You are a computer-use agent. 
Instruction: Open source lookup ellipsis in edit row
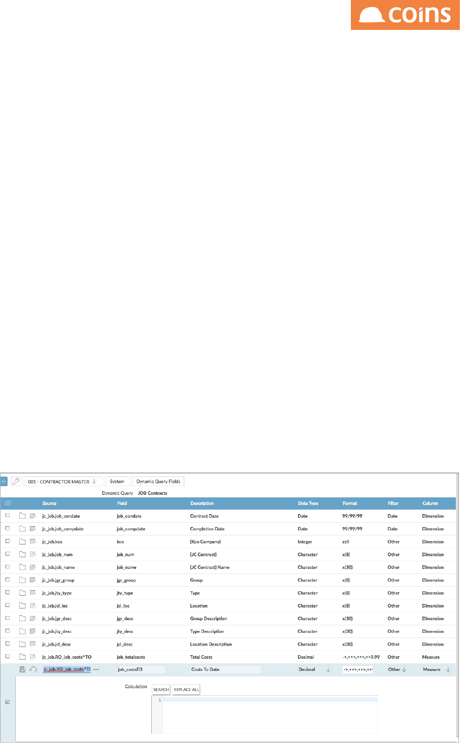point(96,669)
